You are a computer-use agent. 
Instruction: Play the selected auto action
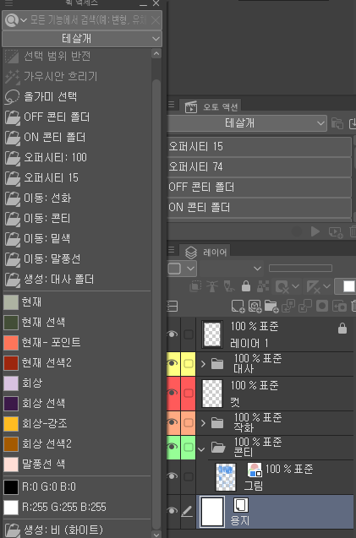tap(315, 231)
